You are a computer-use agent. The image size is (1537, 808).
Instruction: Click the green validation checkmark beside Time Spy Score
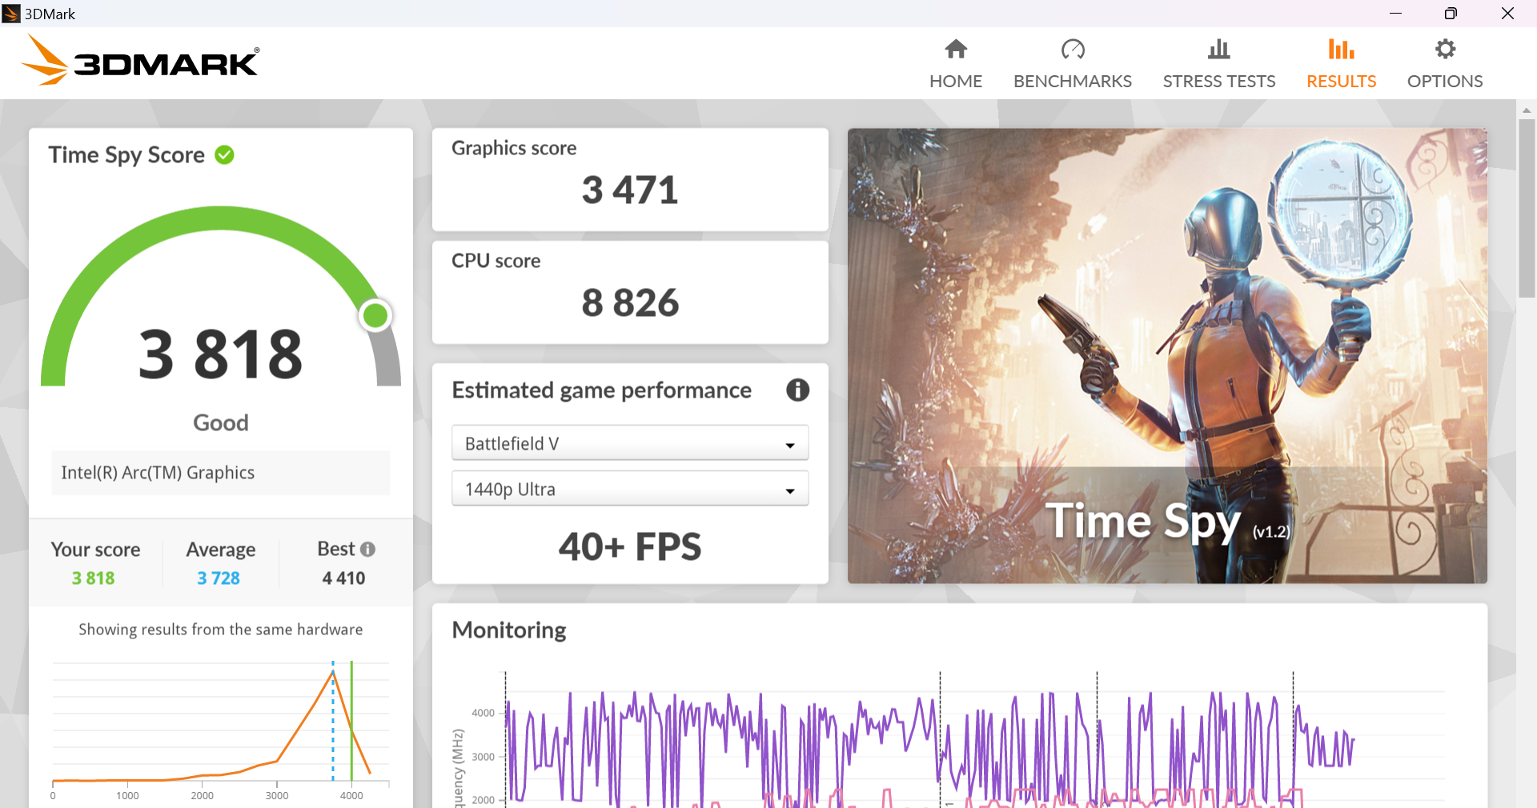pos(225,155)
